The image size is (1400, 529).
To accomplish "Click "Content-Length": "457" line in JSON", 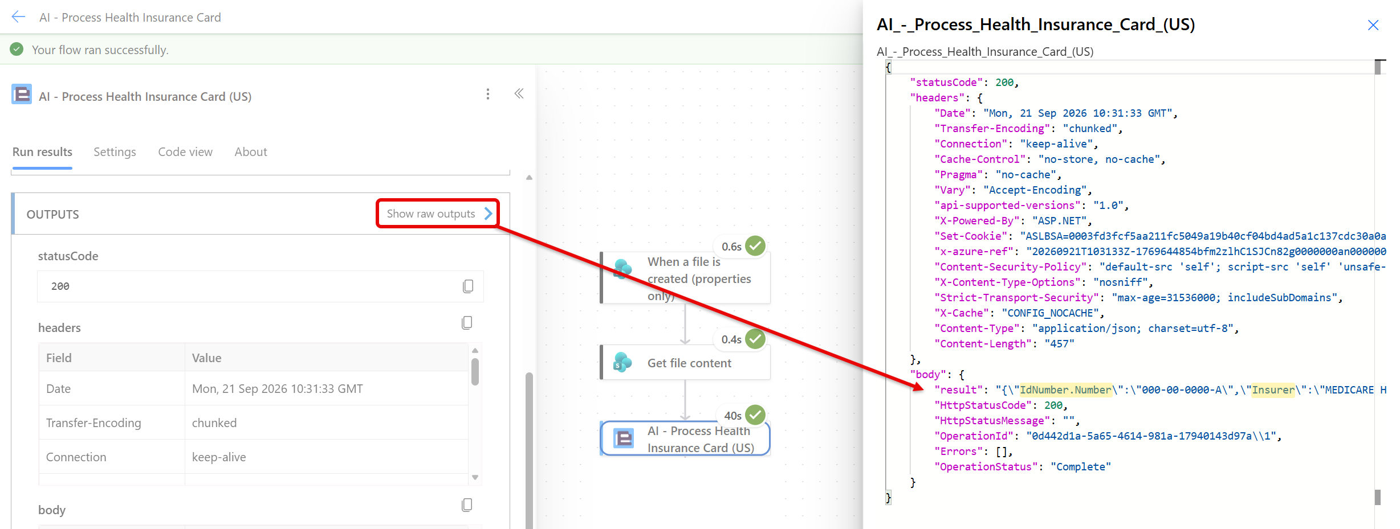I will pos(1004,344).
